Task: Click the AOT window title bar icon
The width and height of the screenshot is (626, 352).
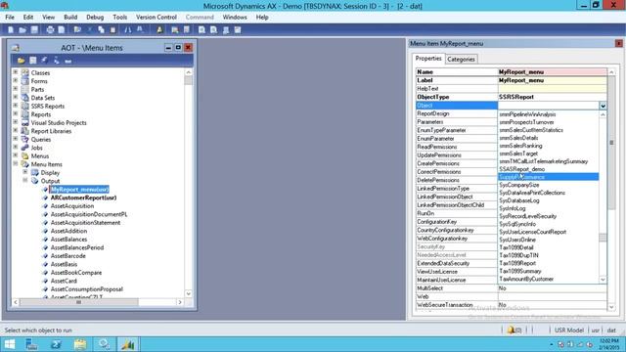Action: point(16,48)
